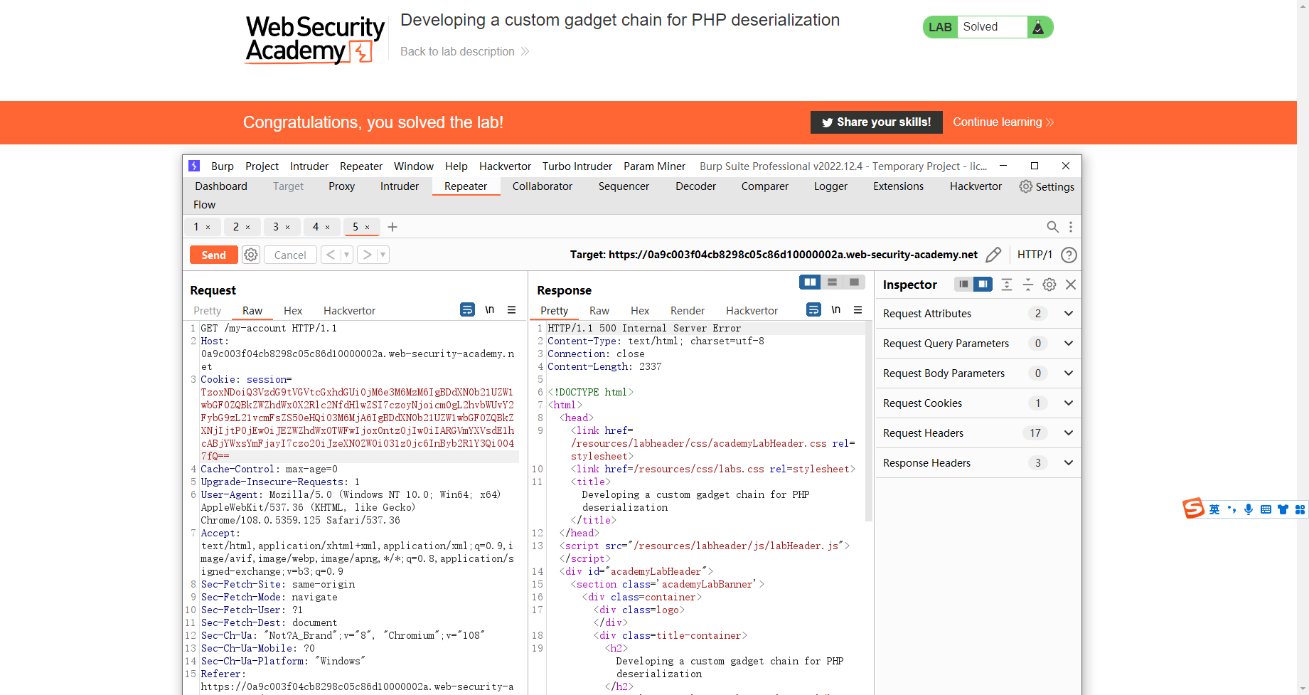The height and width of the screenshot is (695, 1309).
Task: Edit the target with the pencil icon
Action: 994,255
